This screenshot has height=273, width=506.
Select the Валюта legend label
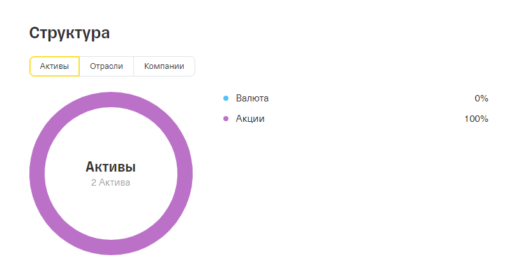pyautogui.click(x=252, y=98)
